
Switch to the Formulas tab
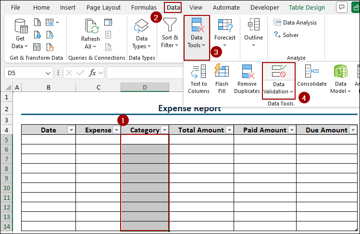coord(144,7)
